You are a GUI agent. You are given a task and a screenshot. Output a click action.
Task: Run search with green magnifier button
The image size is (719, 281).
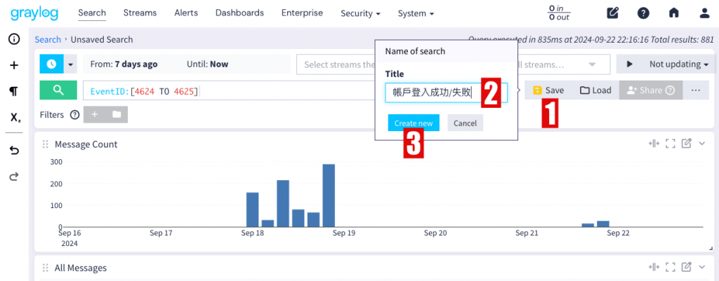58,90
